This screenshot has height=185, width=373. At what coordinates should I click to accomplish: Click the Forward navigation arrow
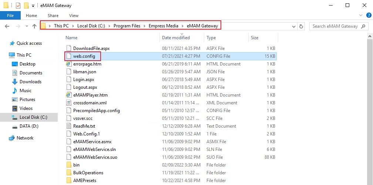point(18,26)
